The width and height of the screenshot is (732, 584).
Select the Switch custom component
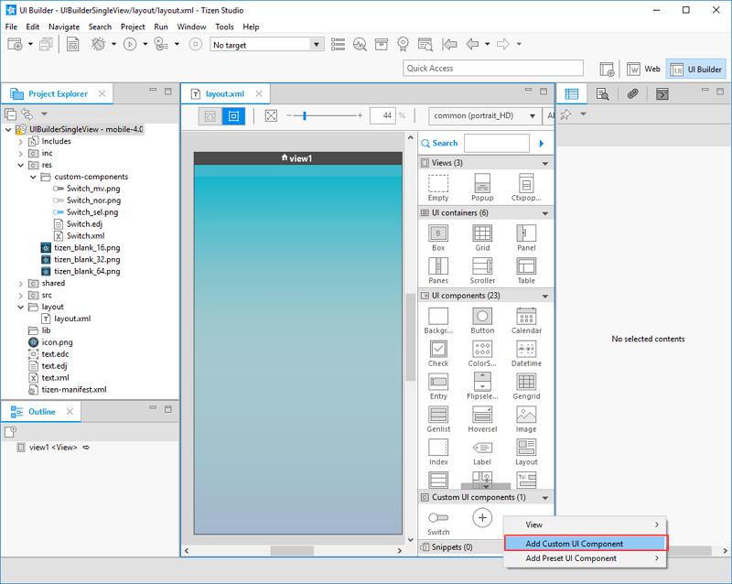[438, 518]
